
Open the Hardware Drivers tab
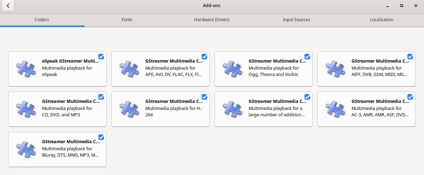pyautogui.click(x=212, y=20)
